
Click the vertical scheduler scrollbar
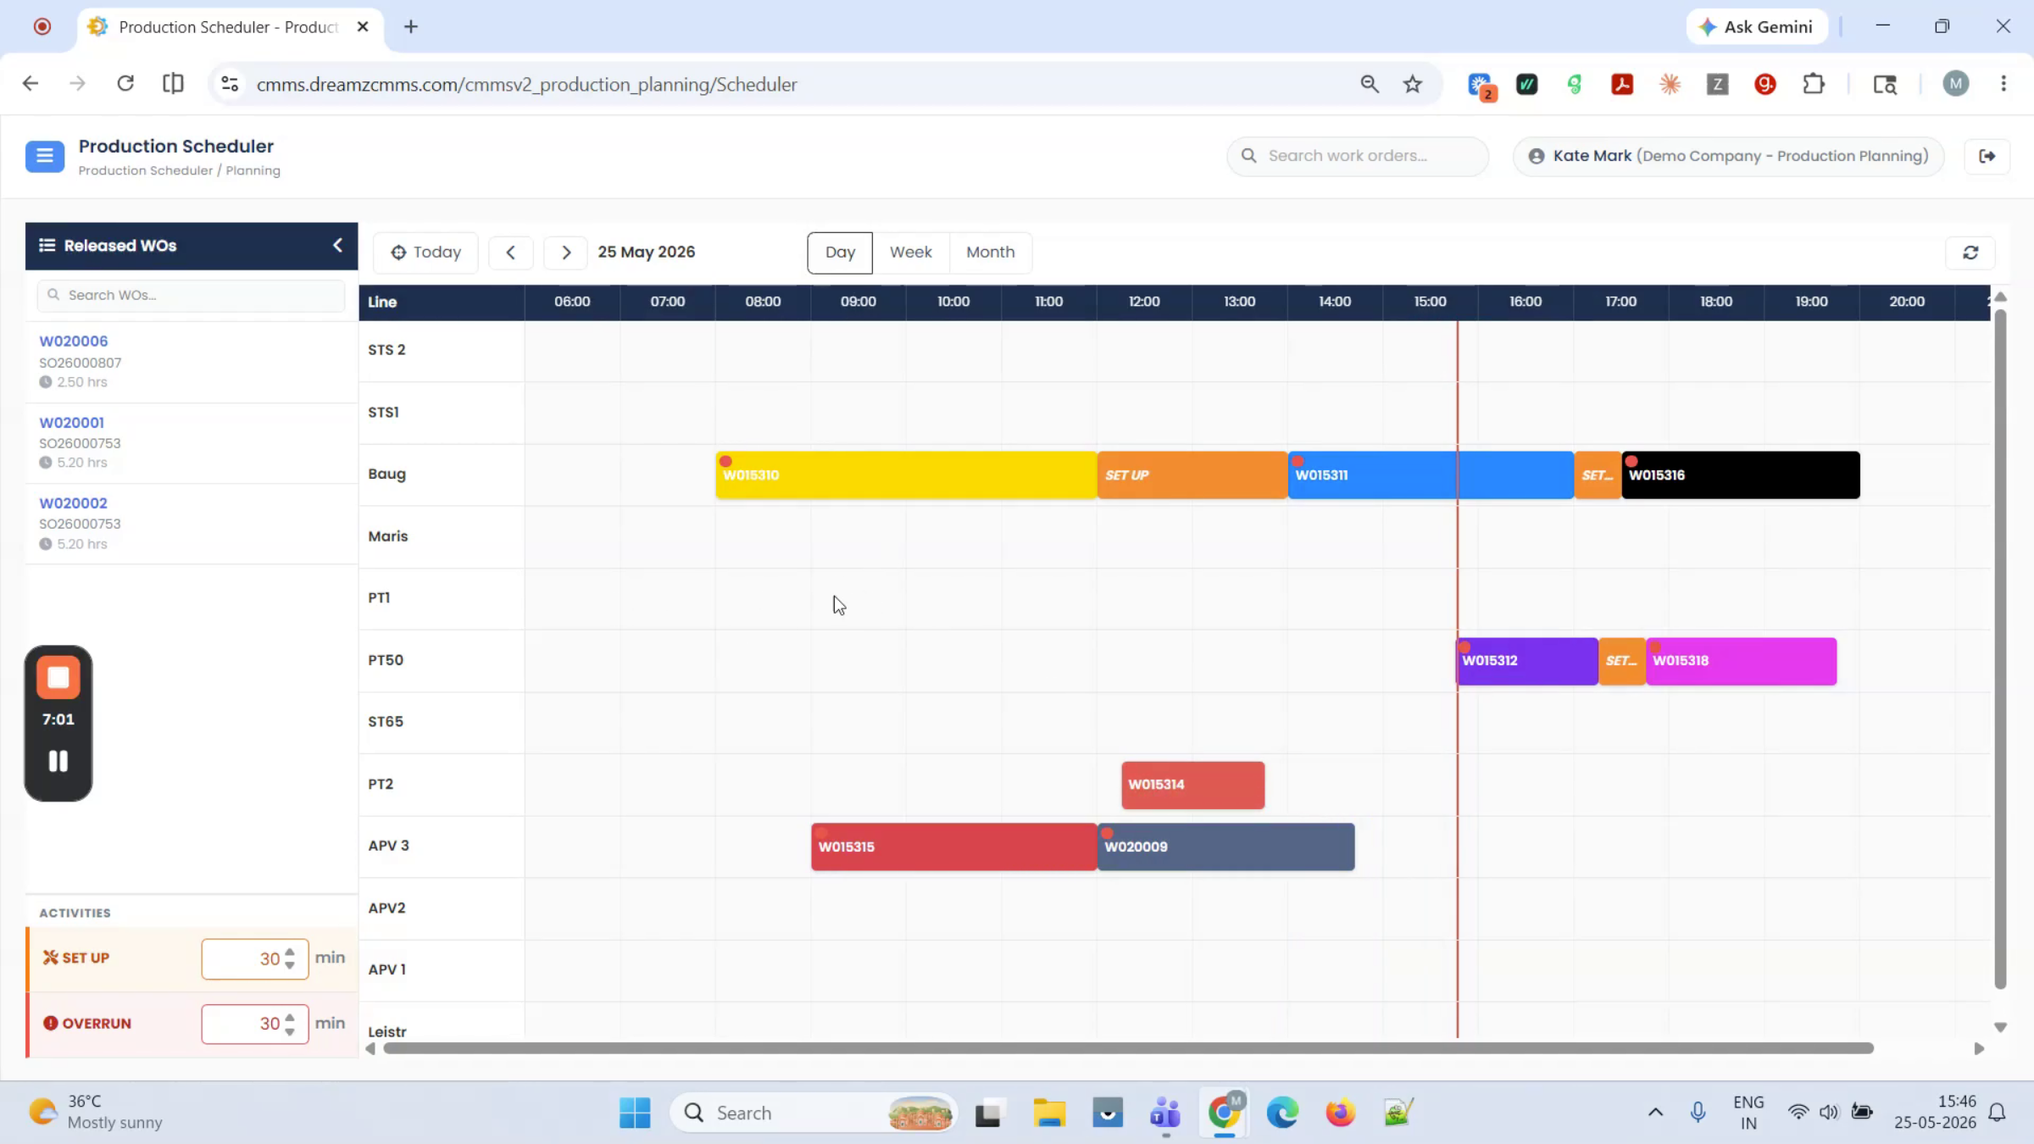pos(2000,650)
